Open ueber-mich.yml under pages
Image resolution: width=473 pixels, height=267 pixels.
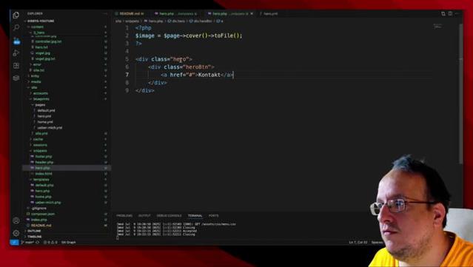(x=50, y=128)
